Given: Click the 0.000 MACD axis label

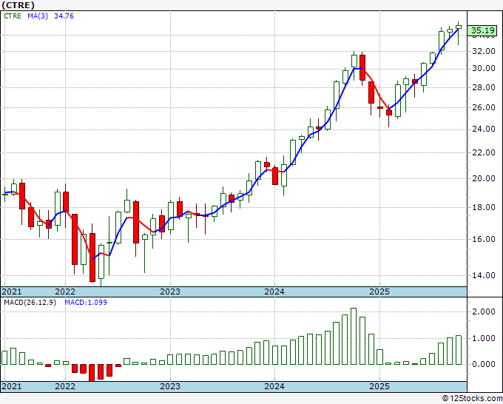Looking at the screenshot, I should pos(485,364).
